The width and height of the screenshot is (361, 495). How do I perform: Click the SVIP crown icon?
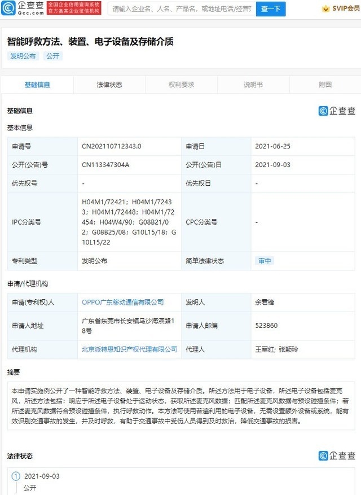tap(325, 8)
